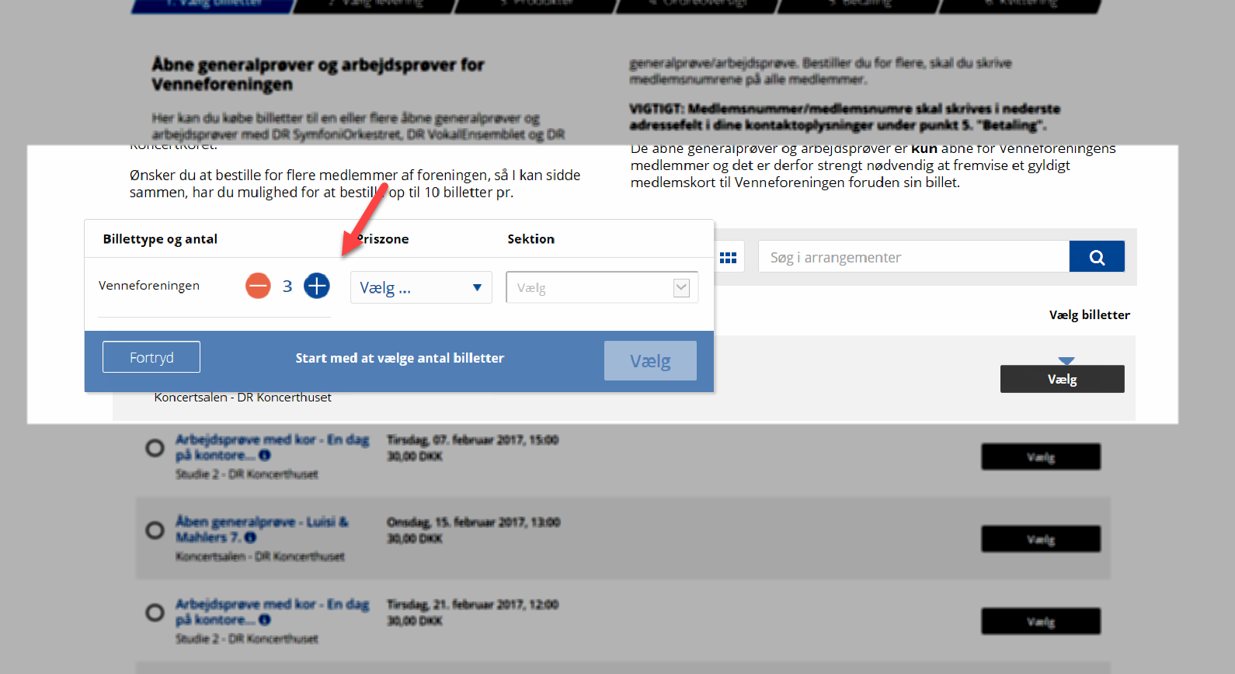Expand the Sektion combo box

[590, 288]
